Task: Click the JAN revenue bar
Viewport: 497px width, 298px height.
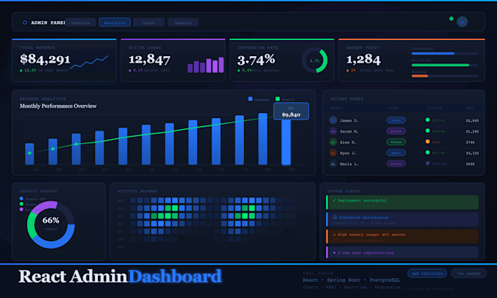Action: pyautogui.click(x=29, y=154)
